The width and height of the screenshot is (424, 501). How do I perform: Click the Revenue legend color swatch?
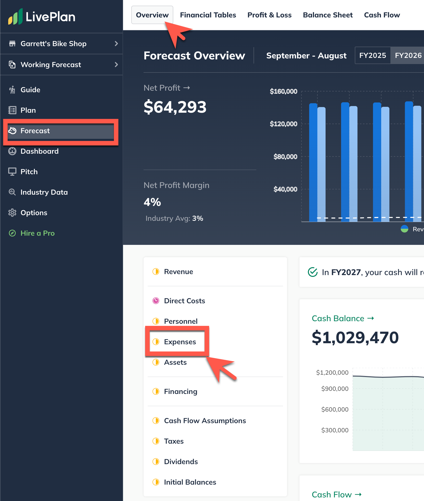click(404, 229)
